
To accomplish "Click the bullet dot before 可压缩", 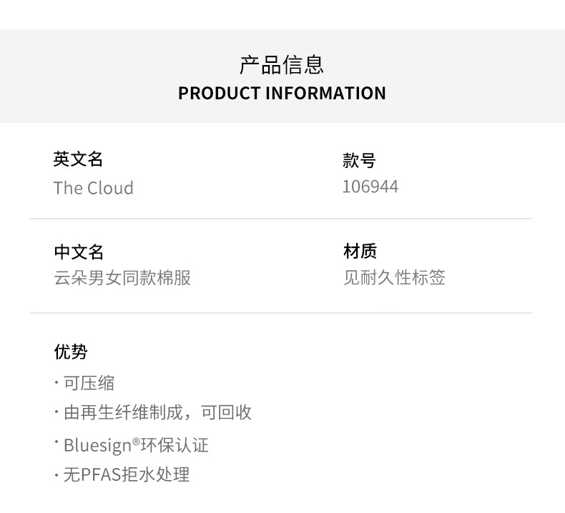I will [56, 384].
